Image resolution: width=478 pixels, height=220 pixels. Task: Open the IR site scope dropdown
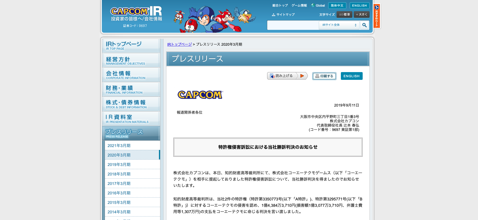click(x=339, y=25)
